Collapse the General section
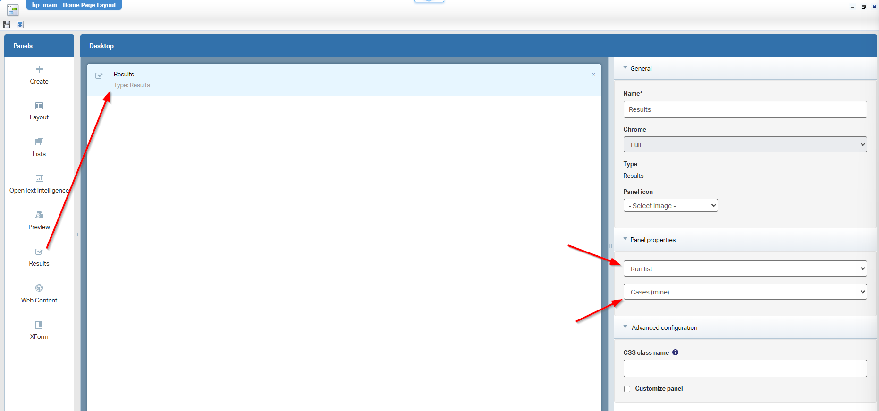 tap(625, 68)
